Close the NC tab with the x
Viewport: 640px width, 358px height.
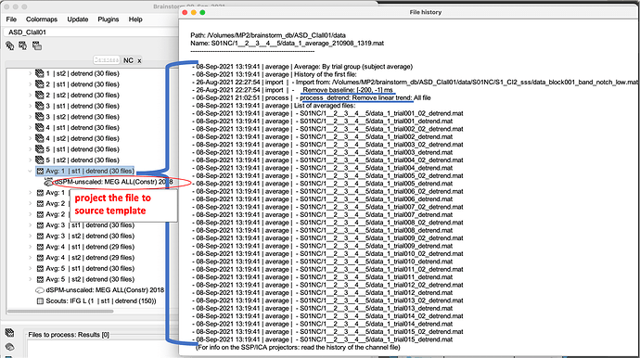[139, 60]
